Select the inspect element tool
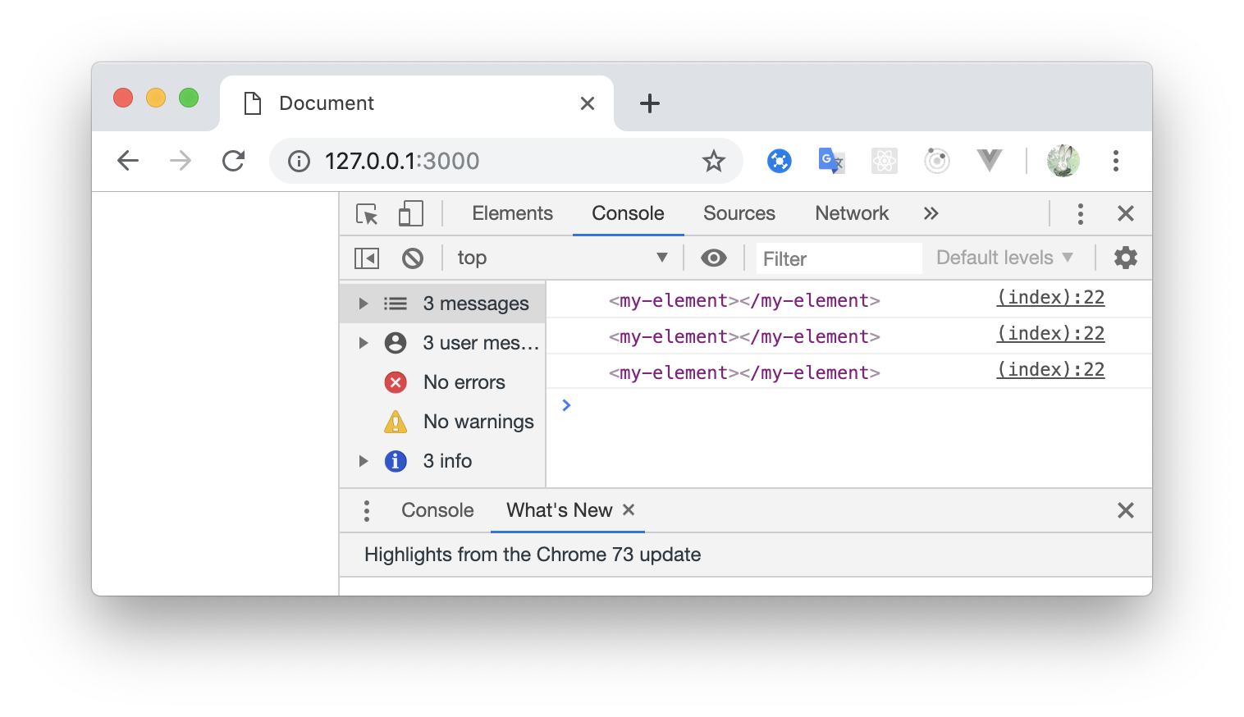The image size is (1244, 717). coord(367,212)
